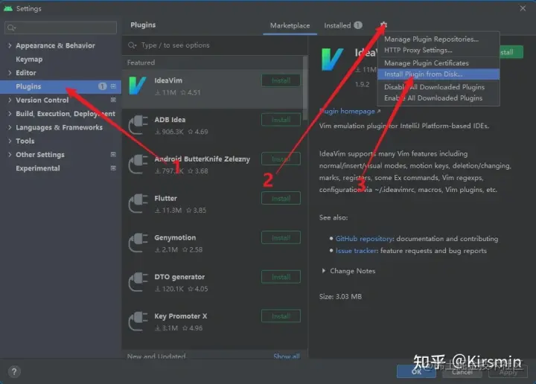Select Plugins in settings tree

[60, 86]
